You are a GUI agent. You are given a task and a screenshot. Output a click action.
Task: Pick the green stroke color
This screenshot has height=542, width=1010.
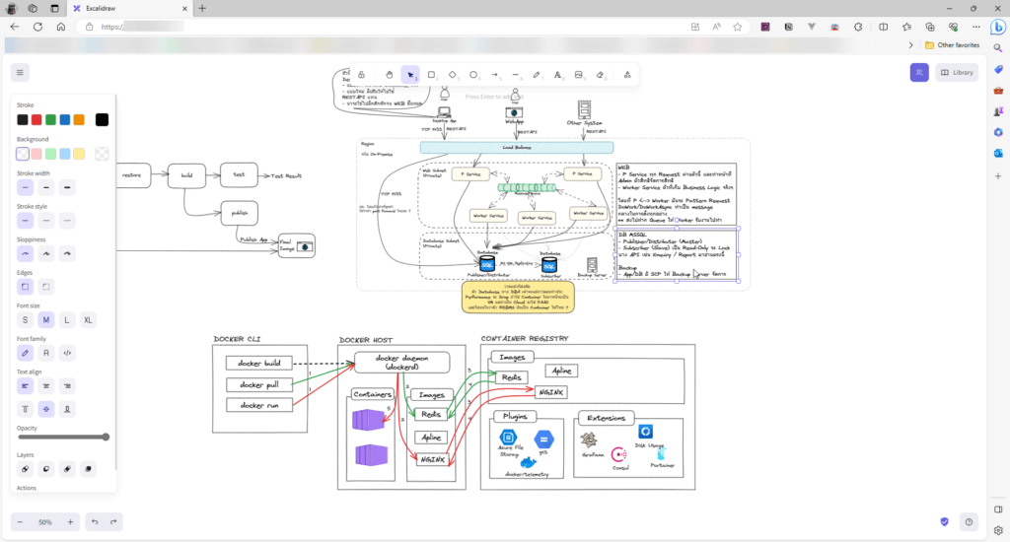pyautogui.click(x=51, y=119)
